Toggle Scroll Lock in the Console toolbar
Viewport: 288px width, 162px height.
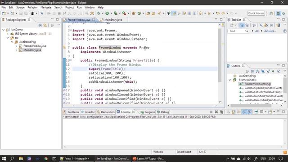click(x=234, y=112)
